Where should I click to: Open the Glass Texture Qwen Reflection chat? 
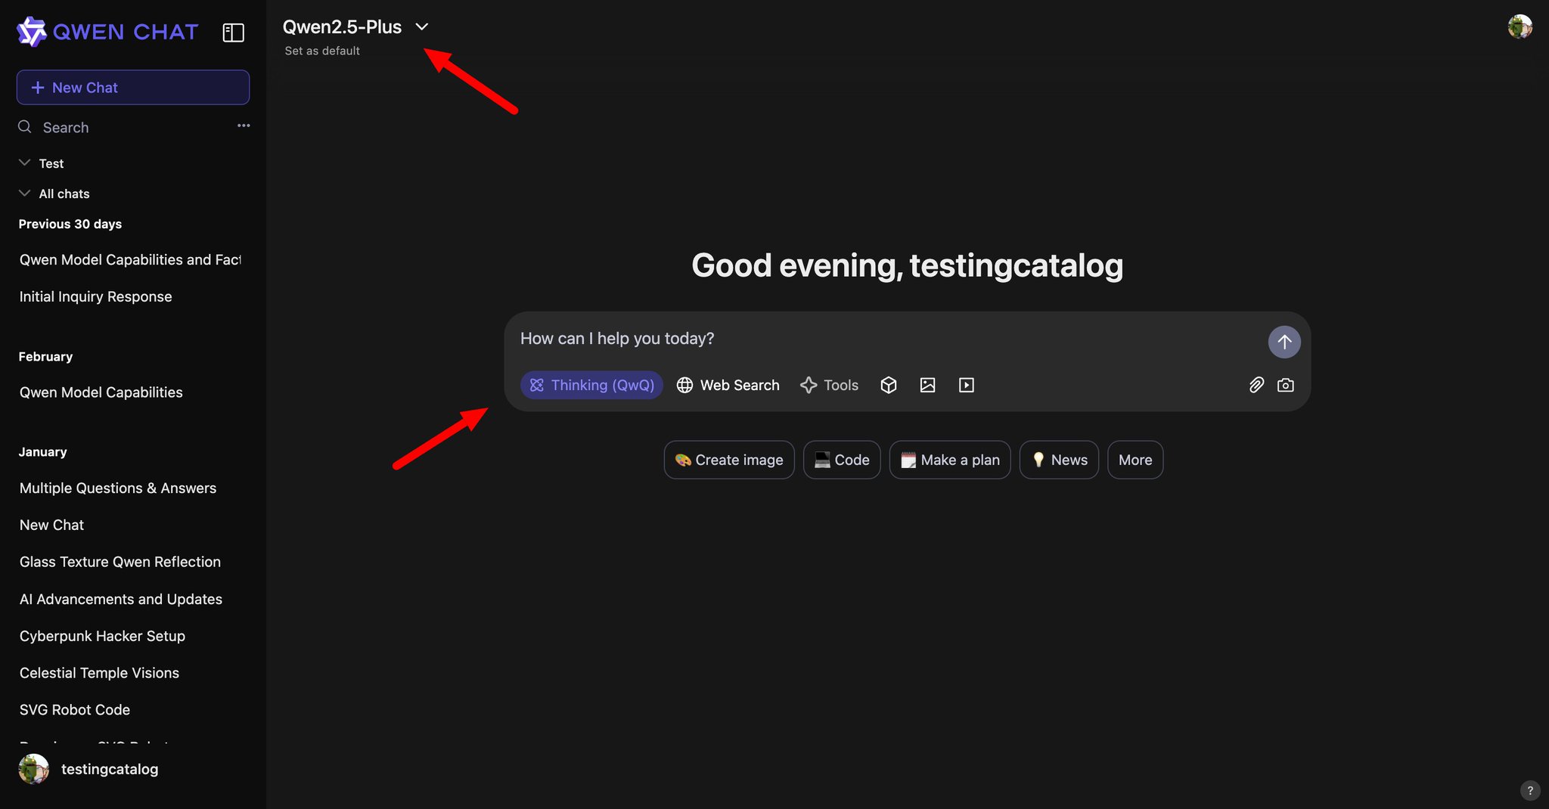(120, 562)
